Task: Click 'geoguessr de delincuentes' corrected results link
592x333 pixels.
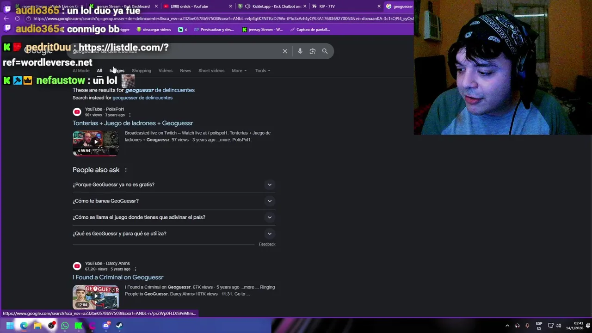Action: coord(160,90)
